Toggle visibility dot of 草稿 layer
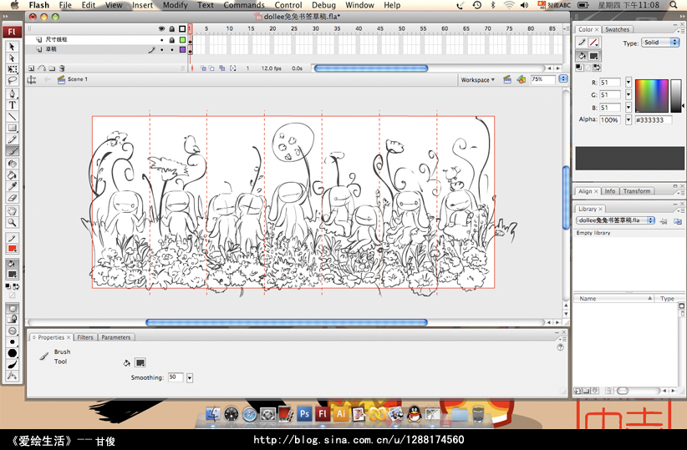Screen dimensions: 687x450 coord(161,50)
